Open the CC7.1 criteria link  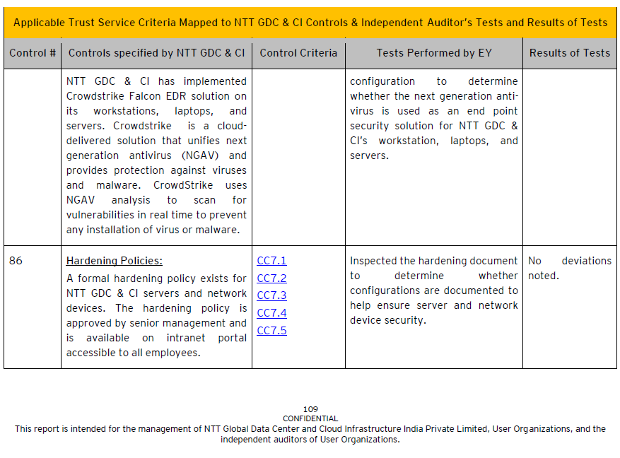click(x=271, y=261)
